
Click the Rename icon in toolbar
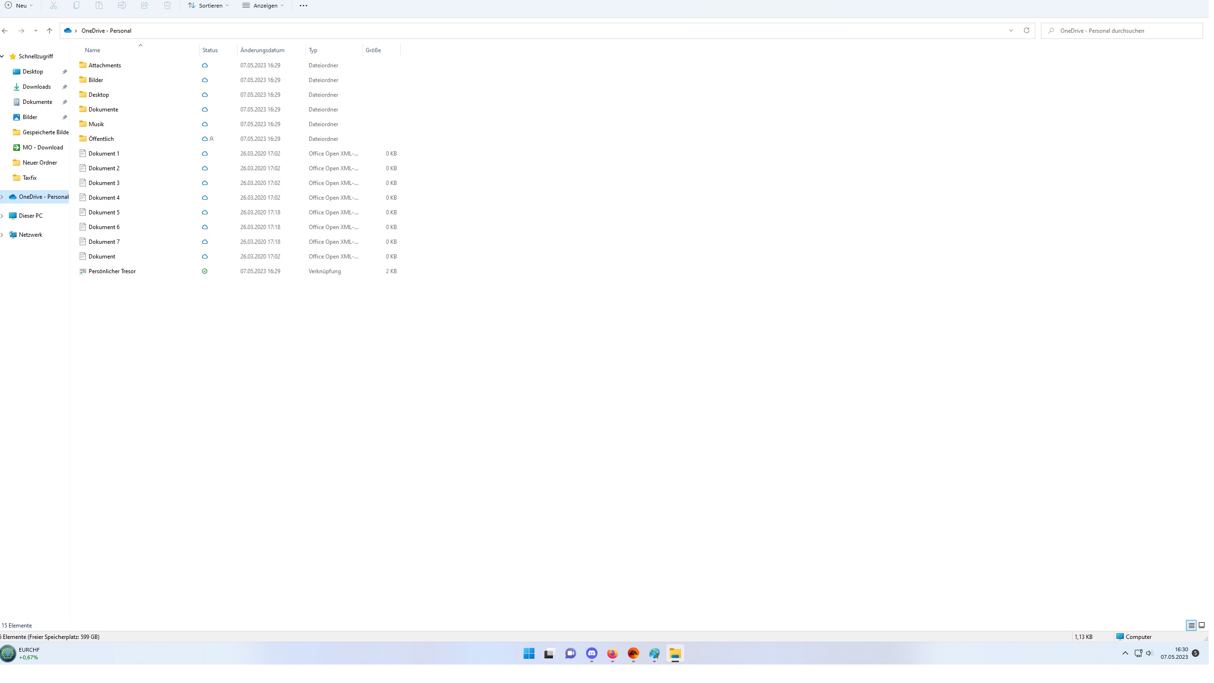[x=122, y=6]
